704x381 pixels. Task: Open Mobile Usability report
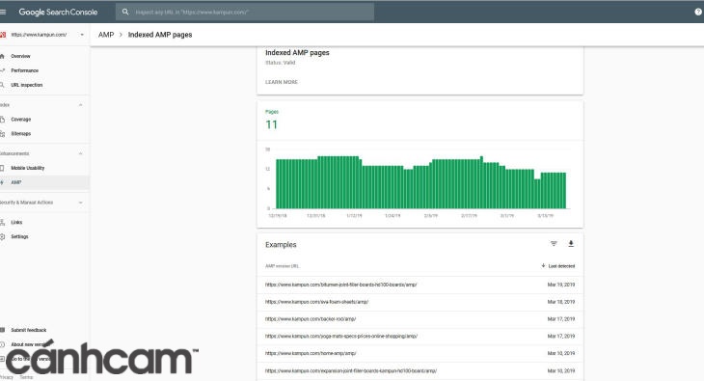pos(27,168)
